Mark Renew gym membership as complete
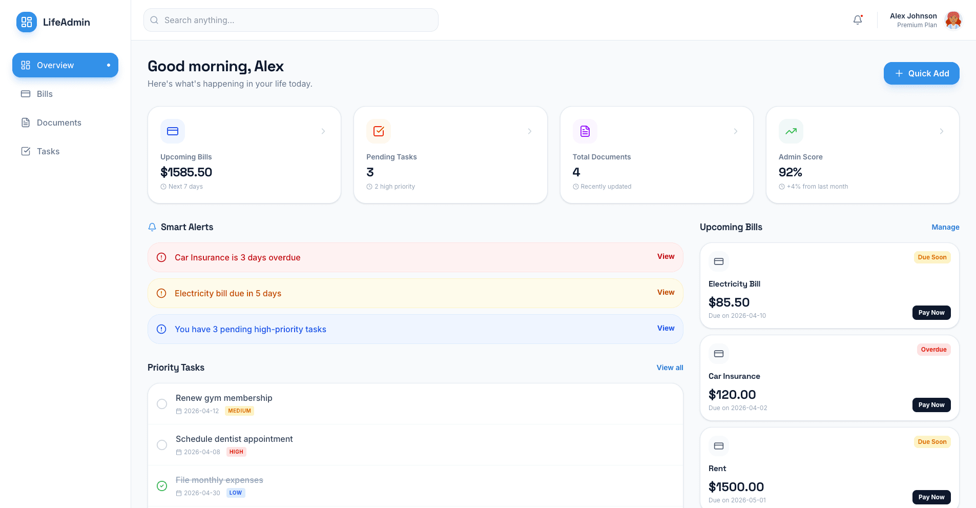The image size is (976, 508). click(x=162, y=404)
